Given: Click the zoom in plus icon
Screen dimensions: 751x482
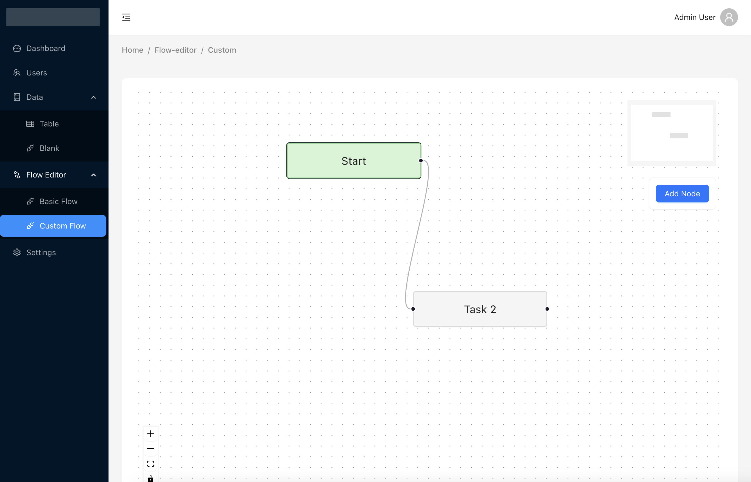Looking at the screenshot, I should [151, 434].
